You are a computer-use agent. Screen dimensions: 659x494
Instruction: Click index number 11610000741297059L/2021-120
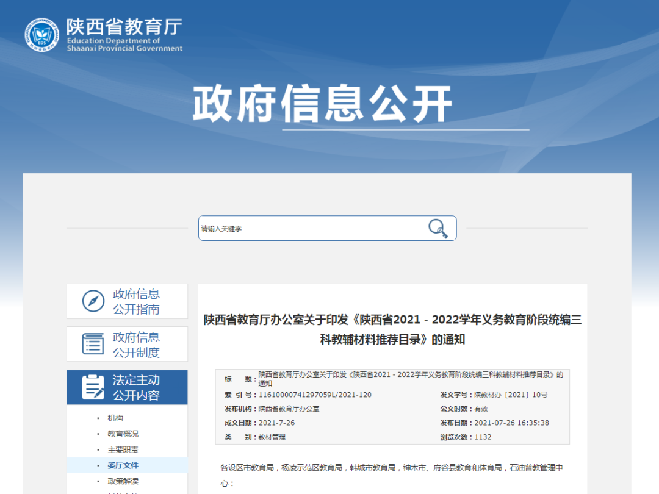[x=315, y=395]
